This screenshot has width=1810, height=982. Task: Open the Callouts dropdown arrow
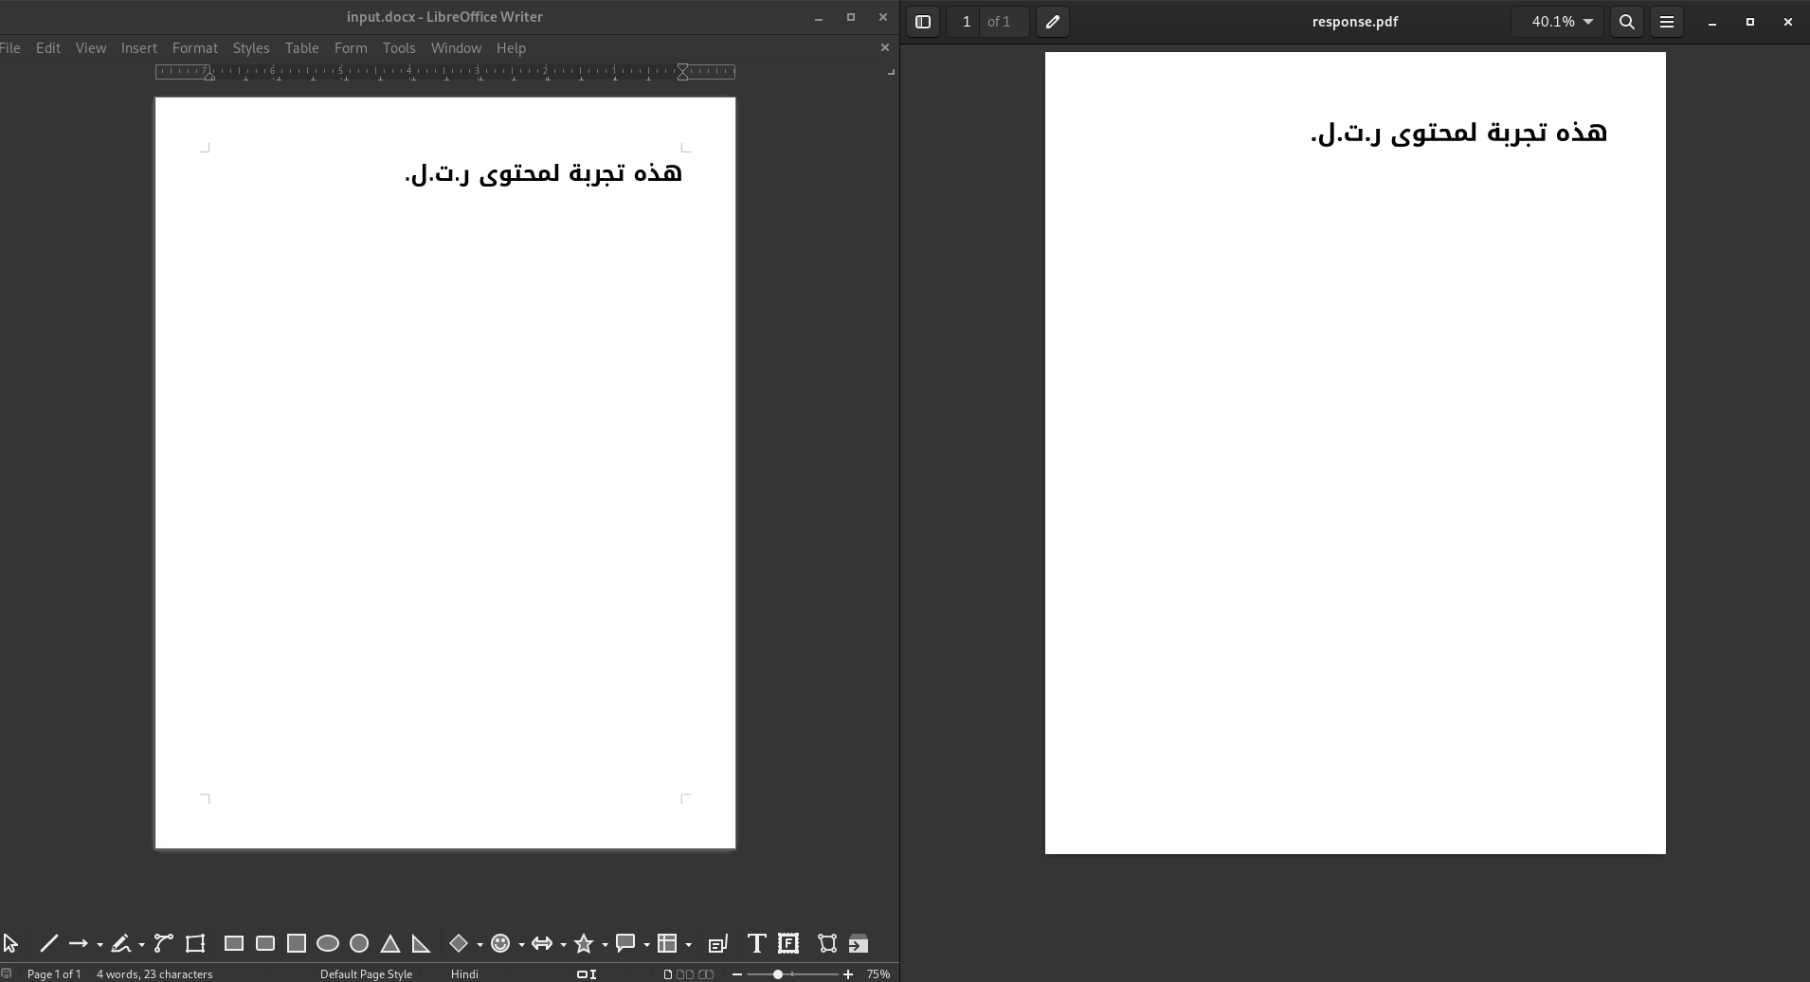[x=646, y=944]
